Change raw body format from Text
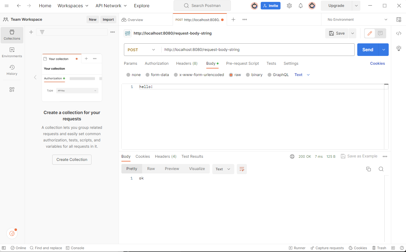 click(302, 75)
